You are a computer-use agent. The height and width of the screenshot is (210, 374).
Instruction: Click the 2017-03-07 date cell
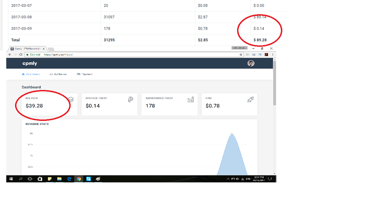(x=22, y=6)
